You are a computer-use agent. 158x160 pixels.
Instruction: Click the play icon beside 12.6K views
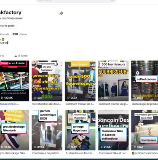2,147
